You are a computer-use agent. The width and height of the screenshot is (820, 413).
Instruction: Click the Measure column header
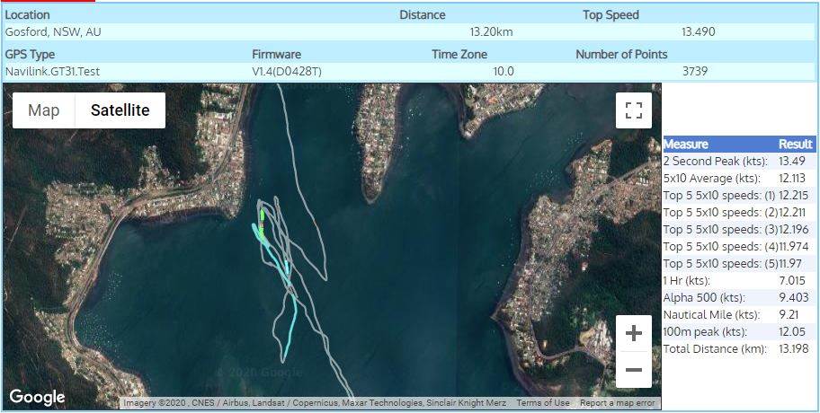[x=685, y=144]
